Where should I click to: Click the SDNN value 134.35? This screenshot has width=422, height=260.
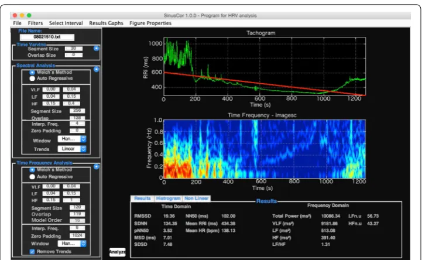(170, 224)
